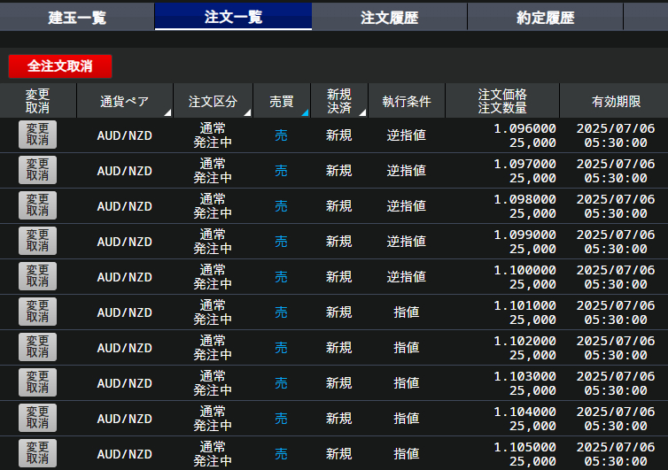Click 売 in the 1.096000 order row
This screenshot has height=470, width=668.
(281, 135)
